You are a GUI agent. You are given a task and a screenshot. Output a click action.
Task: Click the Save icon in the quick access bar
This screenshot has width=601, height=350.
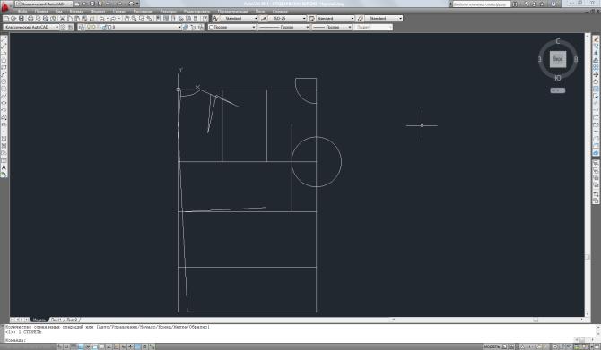92,4
